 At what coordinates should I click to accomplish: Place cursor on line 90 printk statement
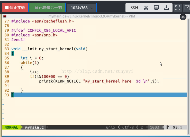click(99, 81)
